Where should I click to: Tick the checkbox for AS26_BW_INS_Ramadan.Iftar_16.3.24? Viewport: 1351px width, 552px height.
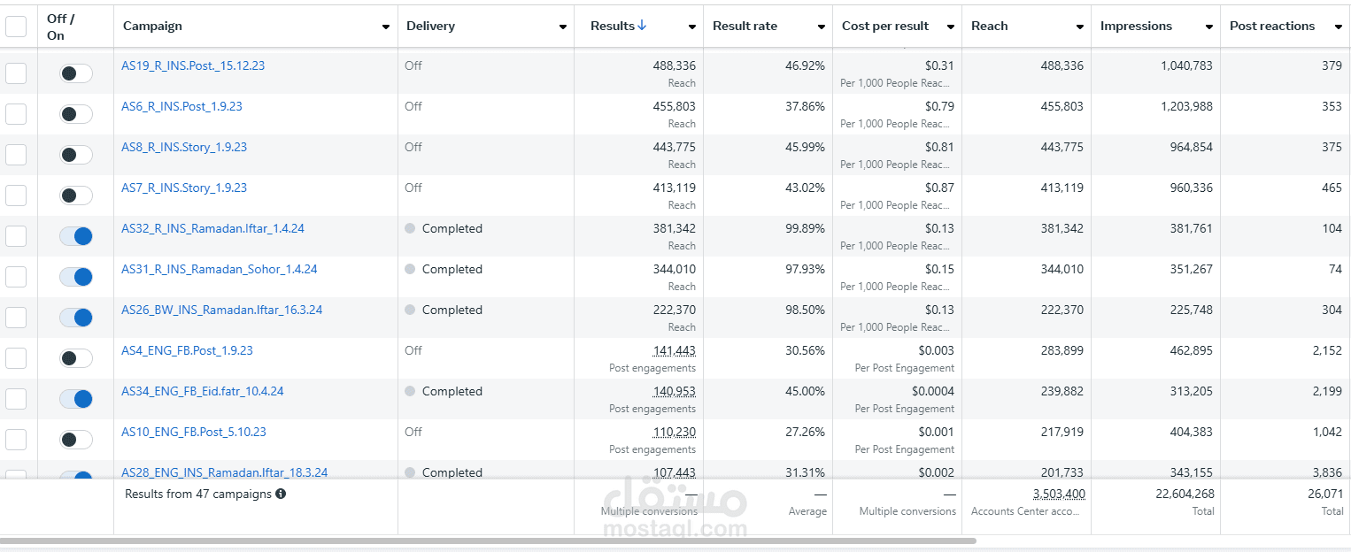click(16, 318)
